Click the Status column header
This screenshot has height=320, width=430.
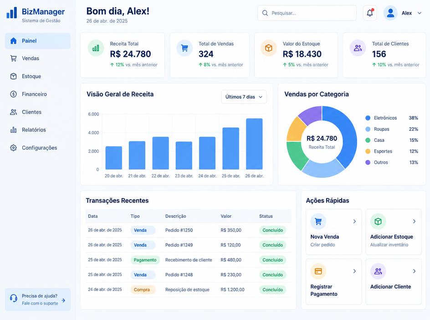(266, 216)
